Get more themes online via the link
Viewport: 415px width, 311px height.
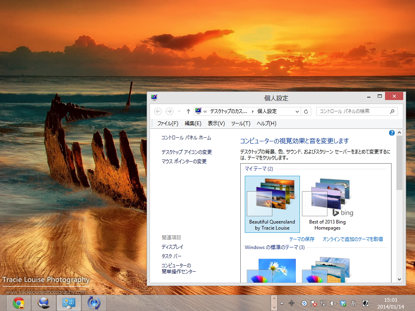pos(352,239)
